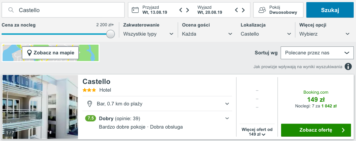Image resolution: width=356 pixels, height=141 pixels.
Task: Click the commission info icon
Action: click(348, 67)
